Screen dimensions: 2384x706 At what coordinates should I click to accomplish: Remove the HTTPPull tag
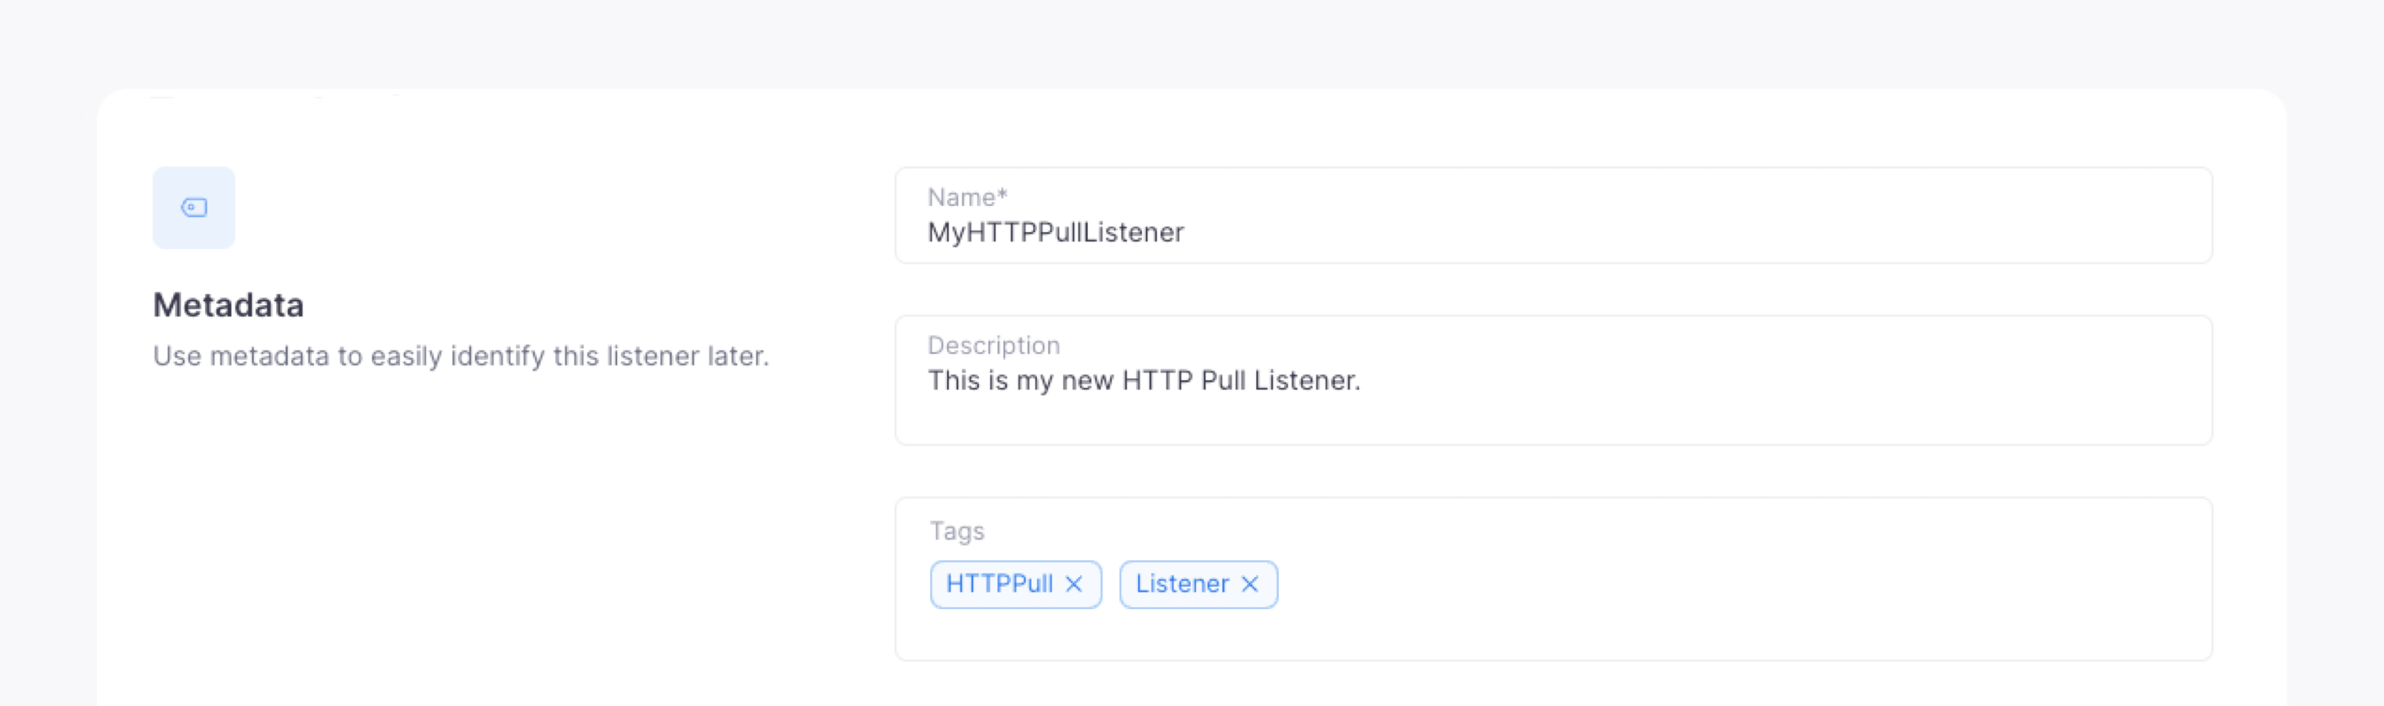coord(1074,584)
